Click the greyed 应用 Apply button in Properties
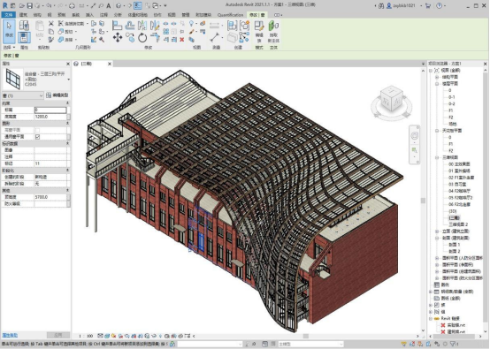 coord(58,335)
